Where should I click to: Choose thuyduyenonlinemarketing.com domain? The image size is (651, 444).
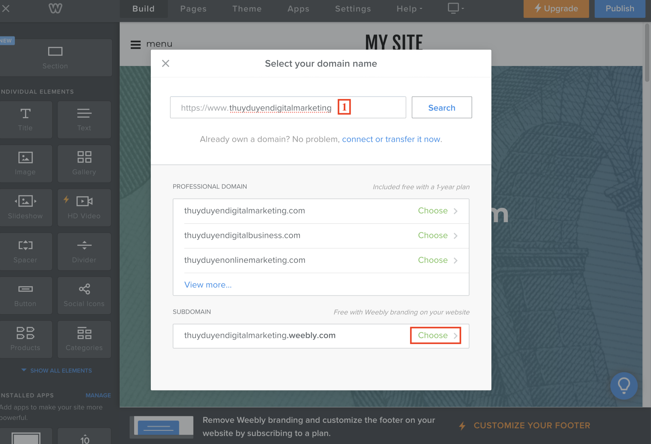pyautogui.click(x=437, y=260)
